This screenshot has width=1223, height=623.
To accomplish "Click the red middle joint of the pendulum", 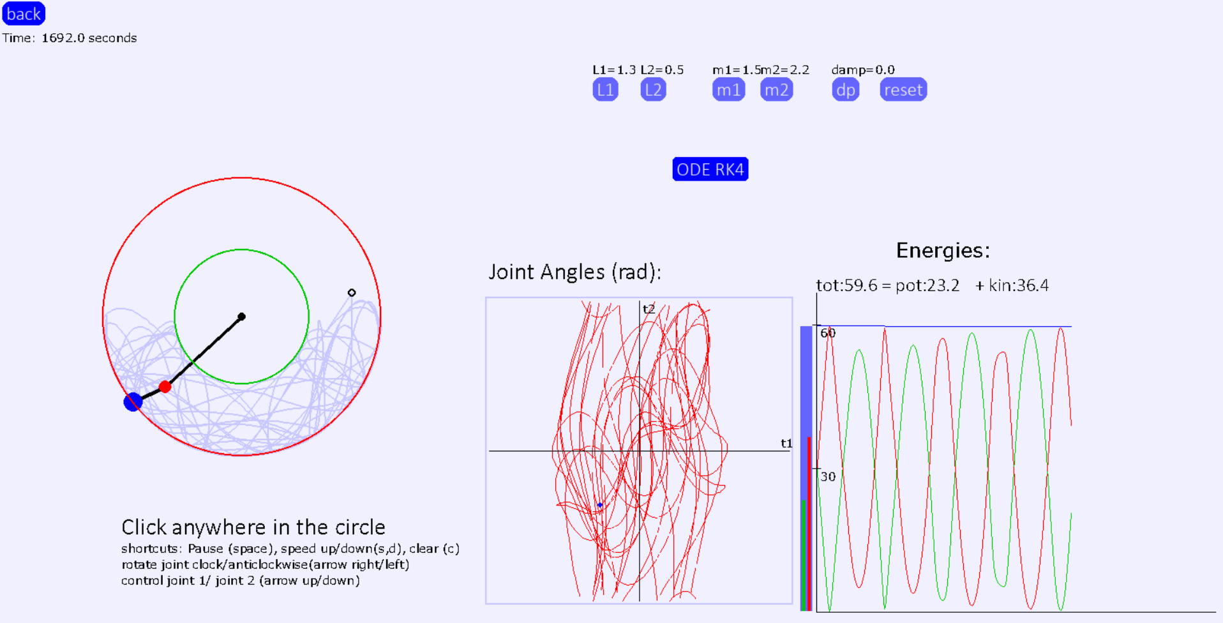I will click(165, 386).
